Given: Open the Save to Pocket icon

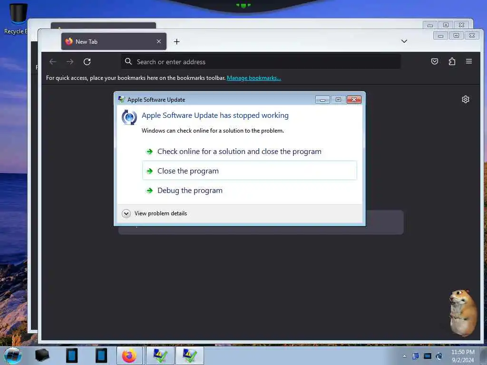Looking at the screenshot, I should (435, 61).
